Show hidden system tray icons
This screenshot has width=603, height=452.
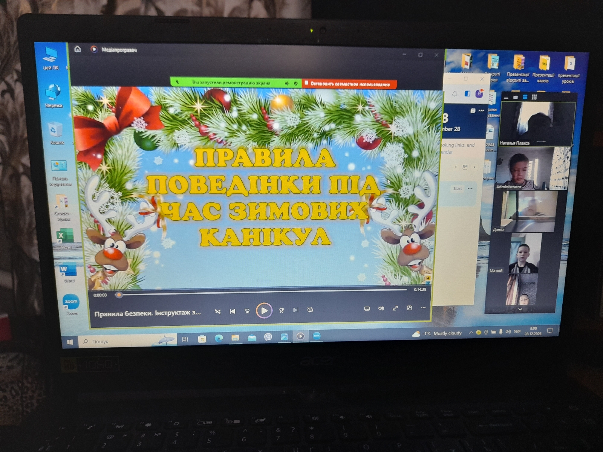[x=471, y=333]
